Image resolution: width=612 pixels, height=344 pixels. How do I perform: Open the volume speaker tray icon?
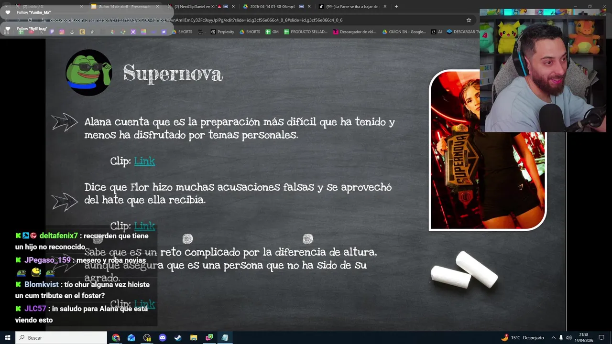pyautogui.click(x=568, y=338)
